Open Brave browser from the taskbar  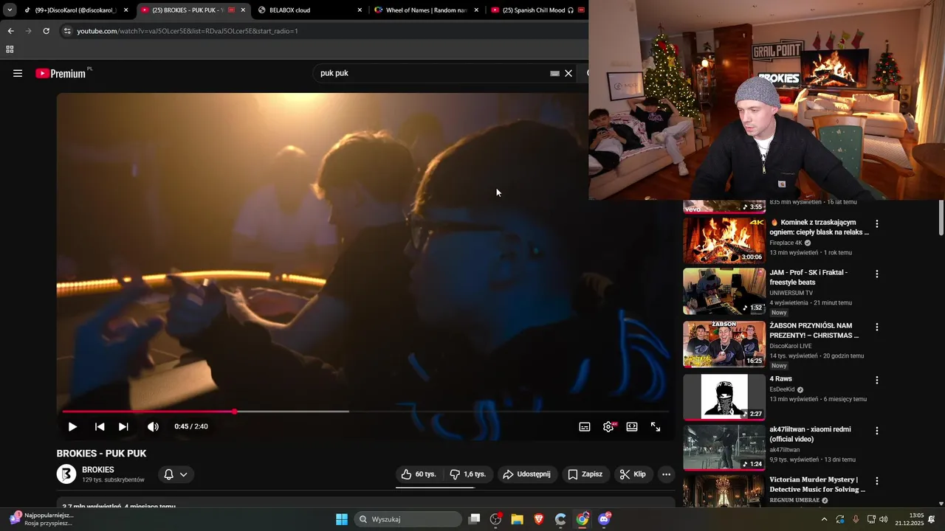pyautogui.click(x=539, y=519)
